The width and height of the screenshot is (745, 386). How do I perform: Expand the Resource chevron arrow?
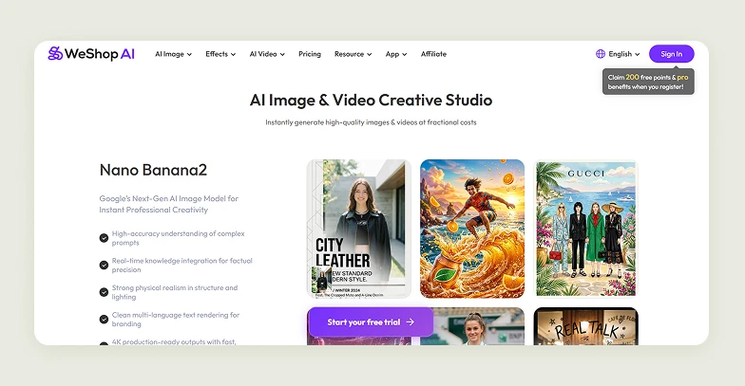tap(369, 55)
